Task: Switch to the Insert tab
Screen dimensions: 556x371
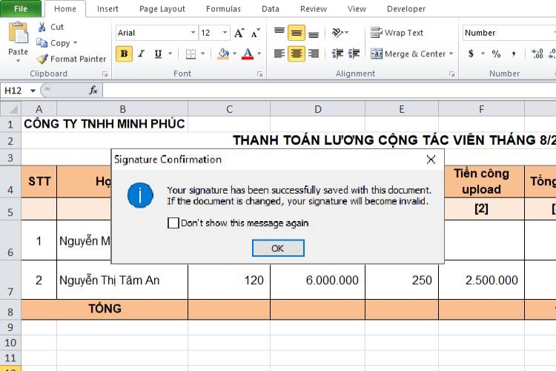Action: (x=107, y=9)
